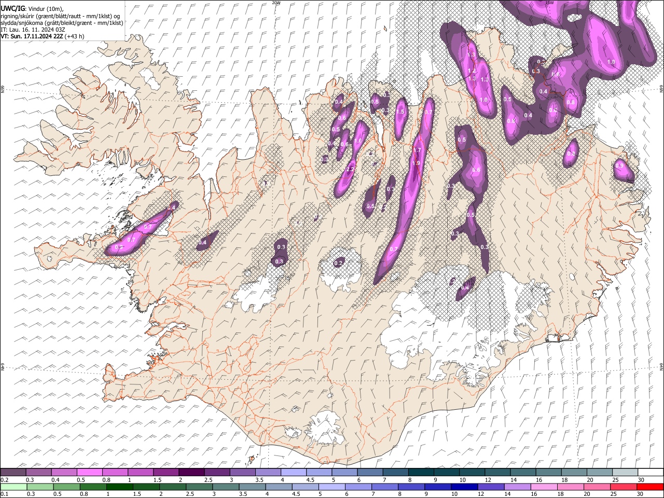Image resolution: width=664 pixels, height=498 pixels.
Task: Click the '1.5' snowfall value on the map
Action: pos(400,112)
